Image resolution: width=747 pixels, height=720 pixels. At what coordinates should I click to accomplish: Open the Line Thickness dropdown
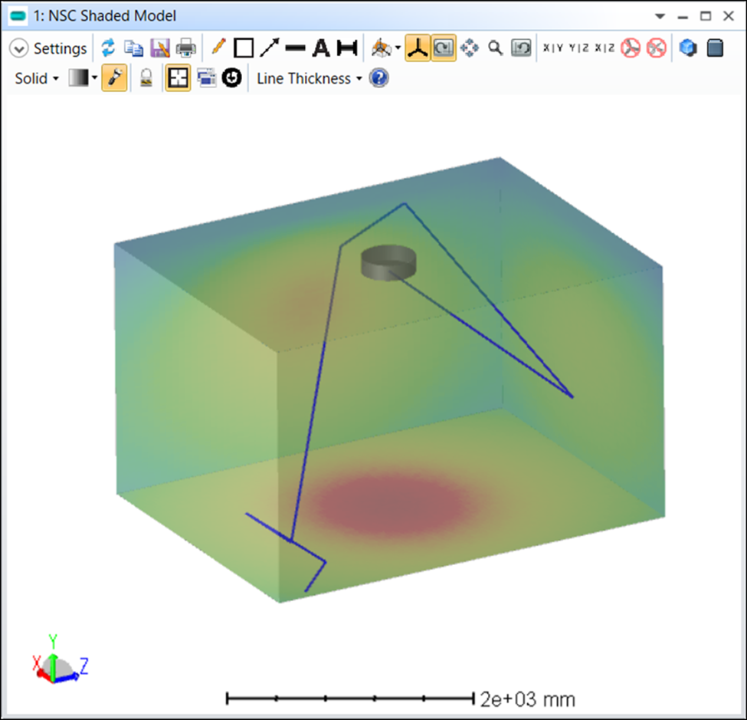(x=309, y=78)
